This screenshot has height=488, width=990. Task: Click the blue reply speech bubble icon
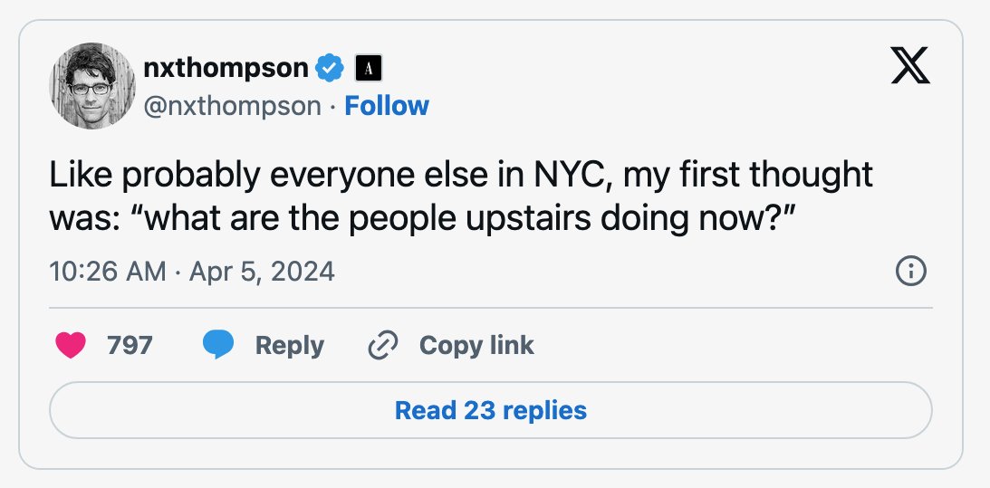[217, 345]
